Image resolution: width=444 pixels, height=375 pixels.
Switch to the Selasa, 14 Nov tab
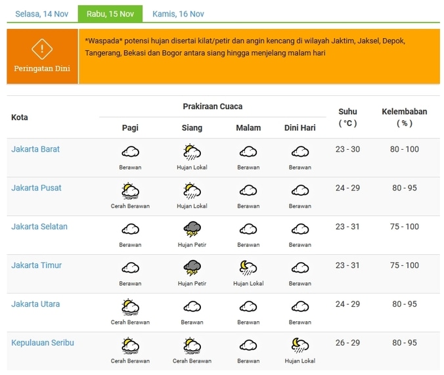[x=42, y=14]
